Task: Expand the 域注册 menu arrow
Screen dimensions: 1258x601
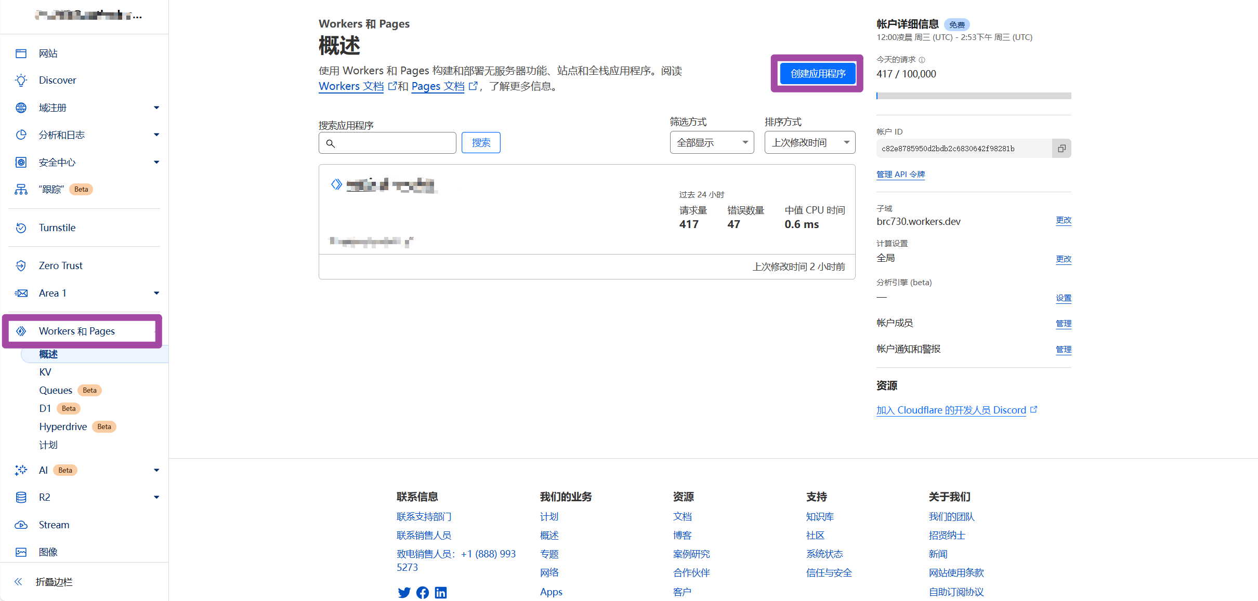Action: click(156, 108)
